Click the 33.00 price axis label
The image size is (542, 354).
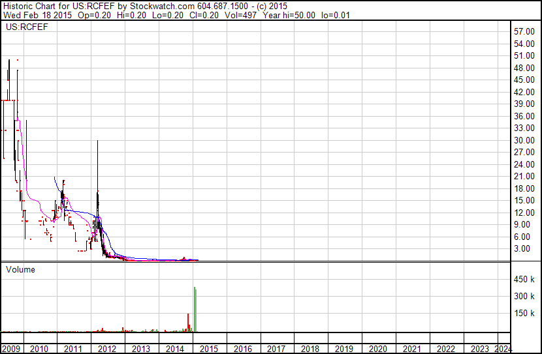[524, 128]
